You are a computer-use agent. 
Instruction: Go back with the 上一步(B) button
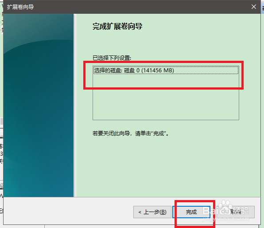(x=152, y=212)
